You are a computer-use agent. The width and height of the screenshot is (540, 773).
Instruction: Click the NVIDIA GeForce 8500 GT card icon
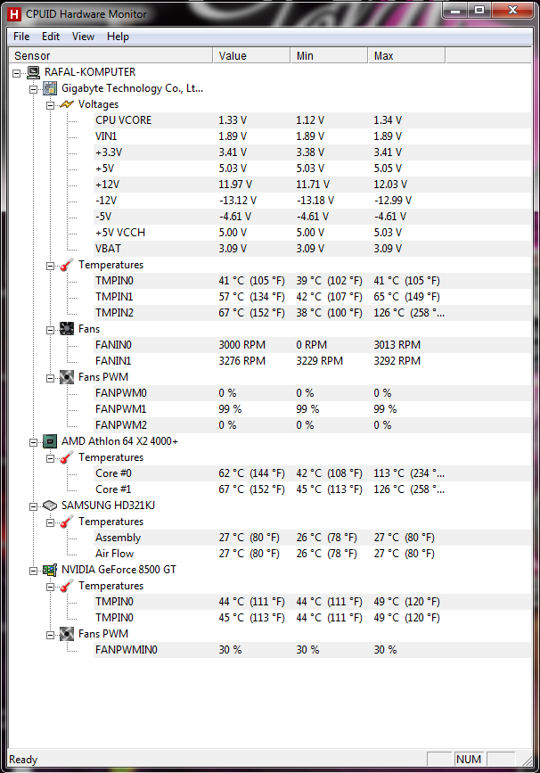tap(50, 570)
